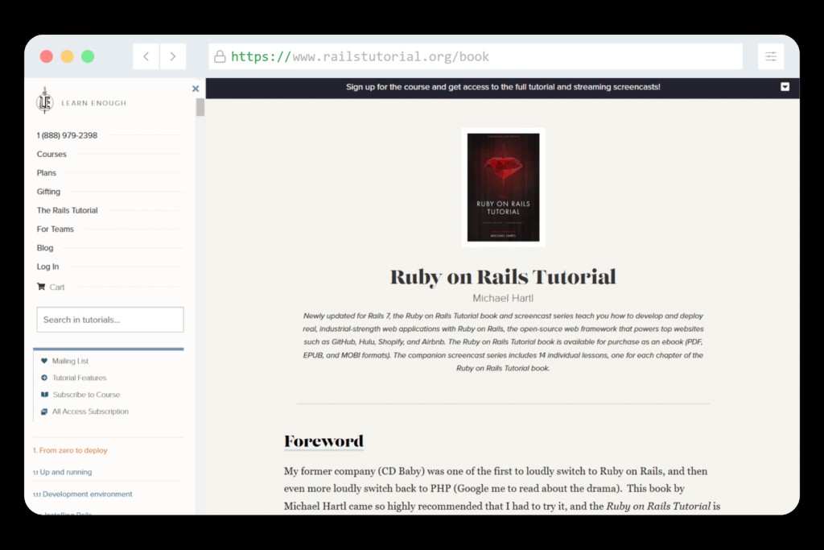Click the red window close dot
The width and height of the screenshot is (824, 550).
(x=46, y=56)
